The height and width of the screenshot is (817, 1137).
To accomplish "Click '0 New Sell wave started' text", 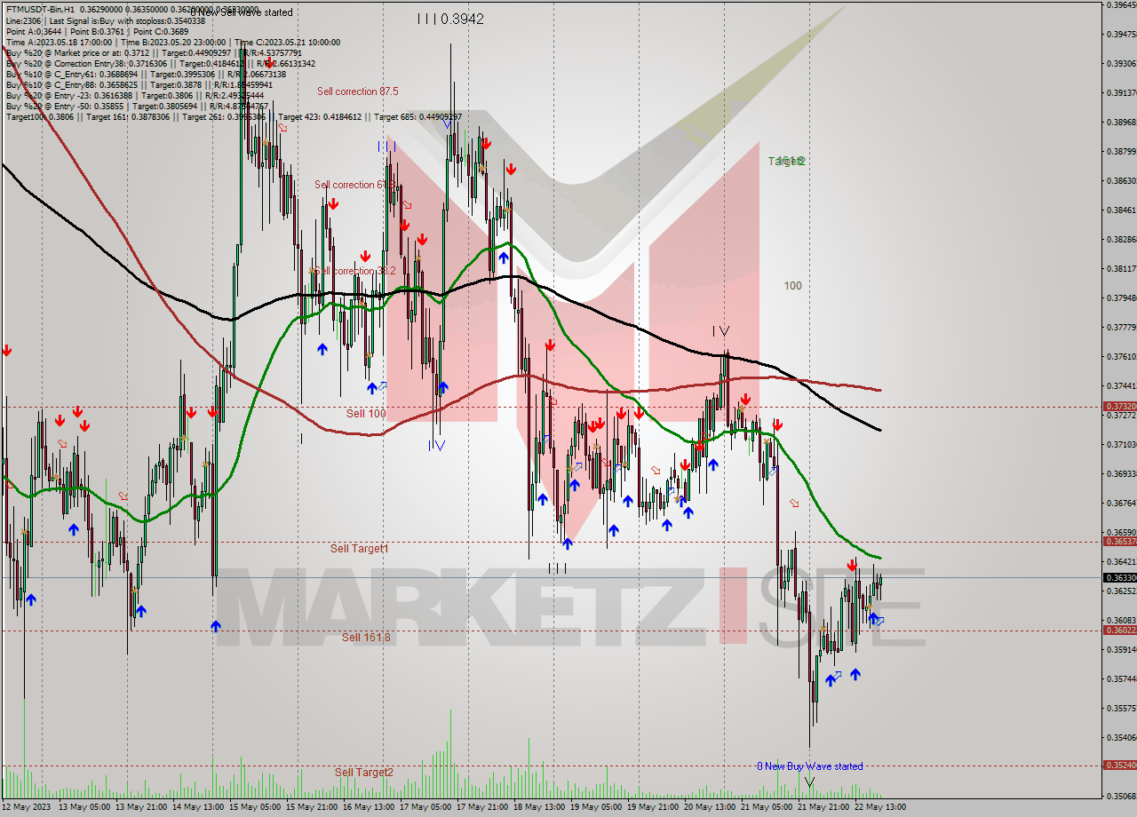I will tap(241, 12).
